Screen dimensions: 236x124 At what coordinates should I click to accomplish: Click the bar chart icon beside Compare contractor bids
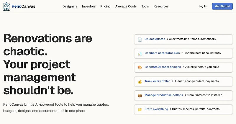140,53
